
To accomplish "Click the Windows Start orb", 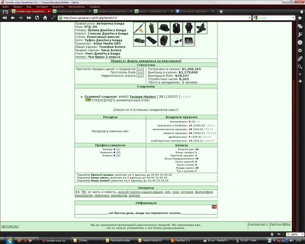I will pyautogui.click(x=9, y=240).
